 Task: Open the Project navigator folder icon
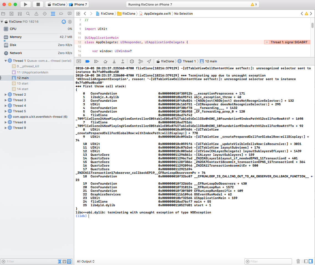3,14
